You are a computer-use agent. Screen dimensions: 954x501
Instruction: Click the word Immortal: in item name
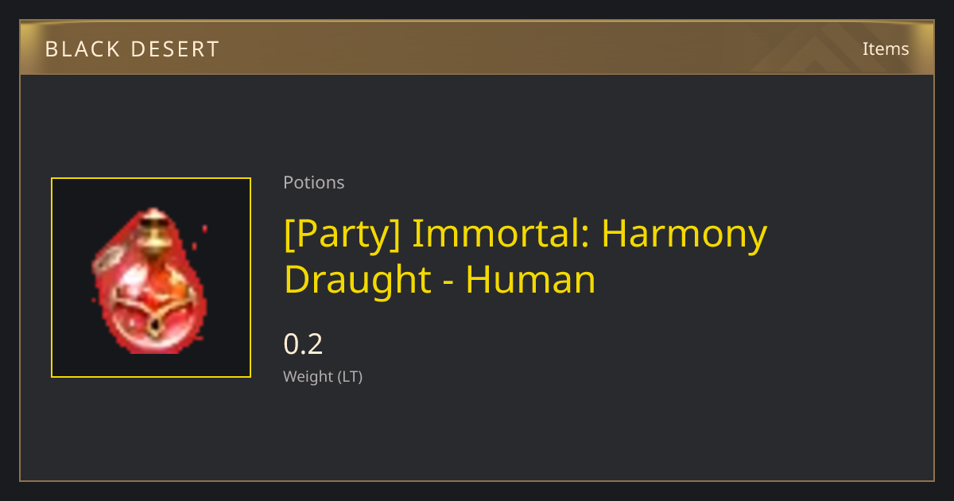pos(501,232)
